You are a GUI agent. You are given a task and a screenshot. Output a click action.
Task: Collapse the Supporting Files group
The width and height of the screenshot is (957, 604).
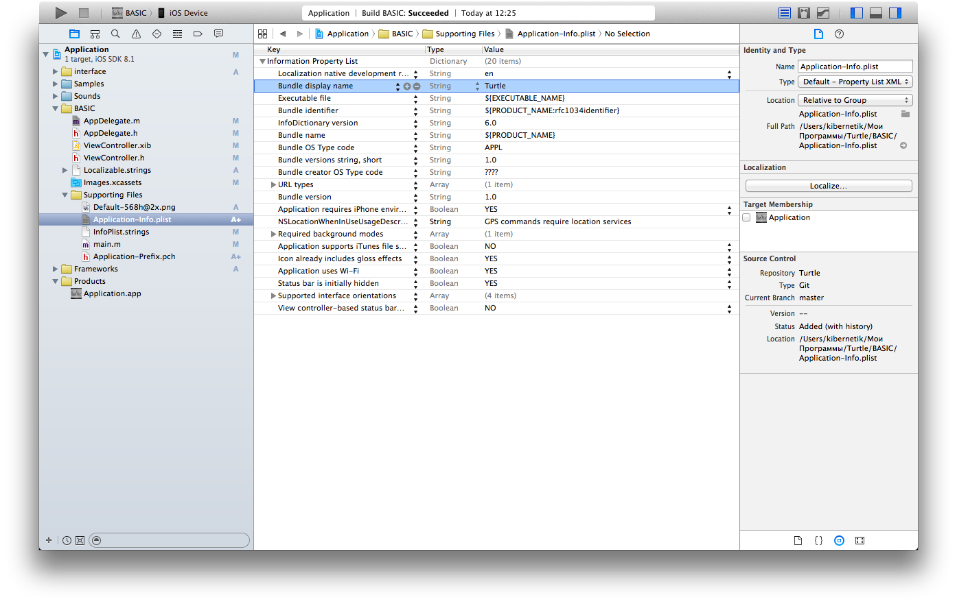pos(65,195)
